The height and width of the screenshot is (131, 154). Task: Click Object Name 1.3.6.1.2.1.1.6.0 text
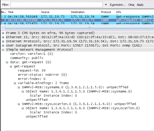(x=83, y=108)
